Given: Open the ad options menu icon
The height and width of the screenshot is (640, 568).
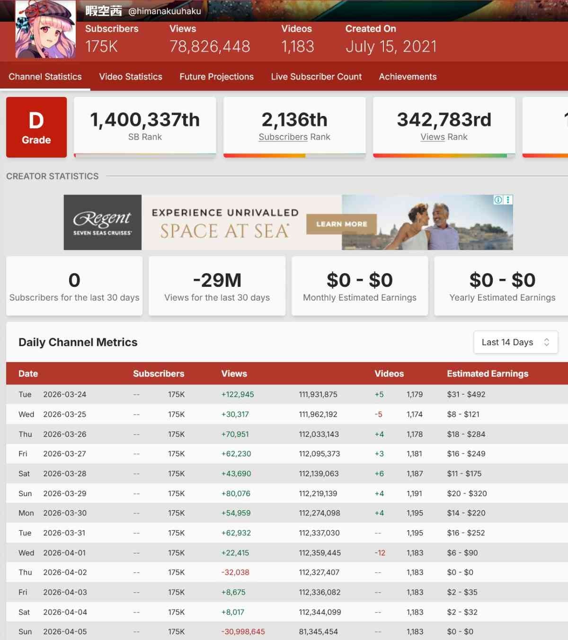Looking at the screenshot, I should click(508, 200).
